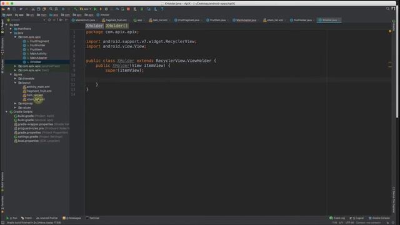400x225 pixels.
Task: Expand the drawable folder
Action: tap(15, 79)
